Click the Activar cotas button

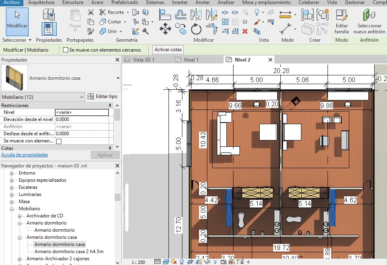point(168,50)
